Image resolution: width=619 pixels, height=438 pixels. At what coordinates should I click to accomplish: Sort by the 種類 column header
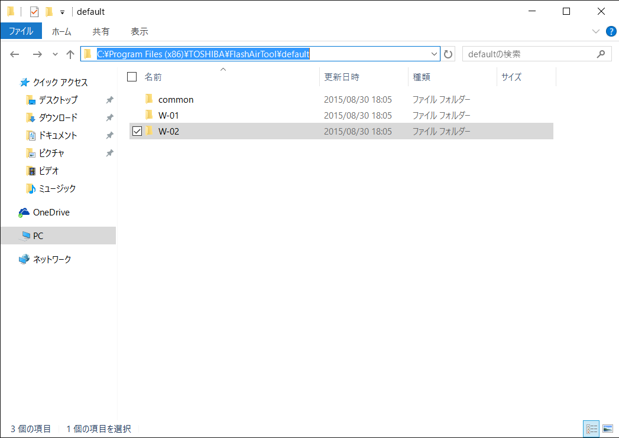pyautogui.click(x=421, y=77)
